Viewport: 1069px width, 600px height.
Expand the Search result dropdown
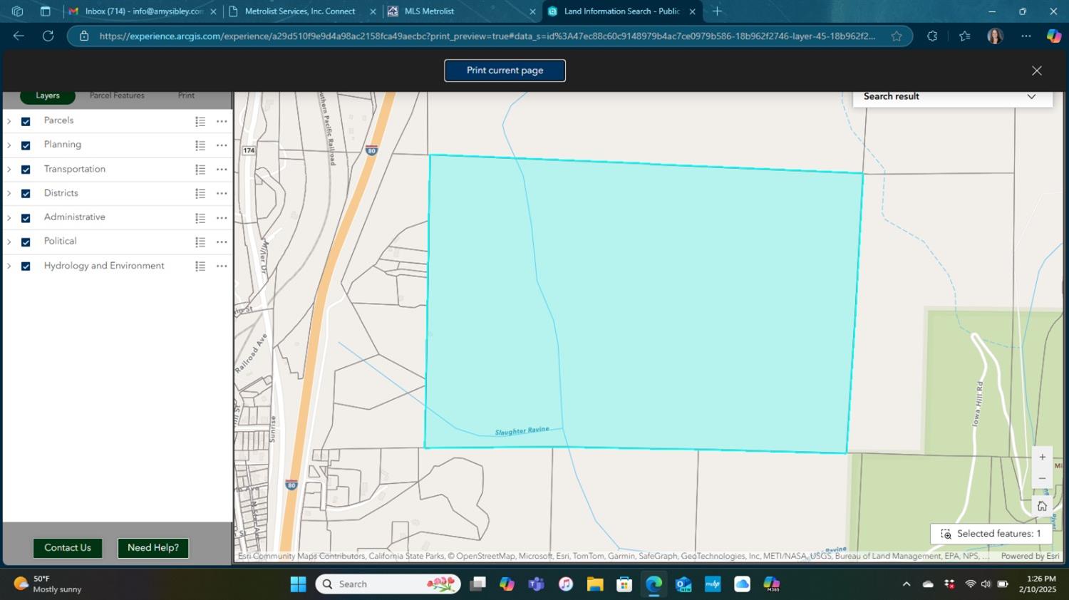(1031, 97)
